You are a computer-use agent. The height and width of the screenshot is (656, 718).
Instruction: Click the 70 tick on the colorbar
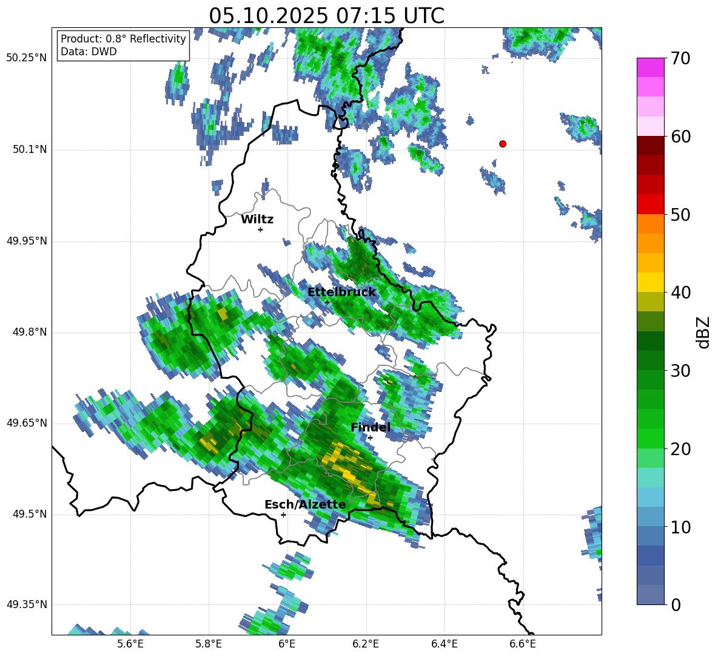680,59
